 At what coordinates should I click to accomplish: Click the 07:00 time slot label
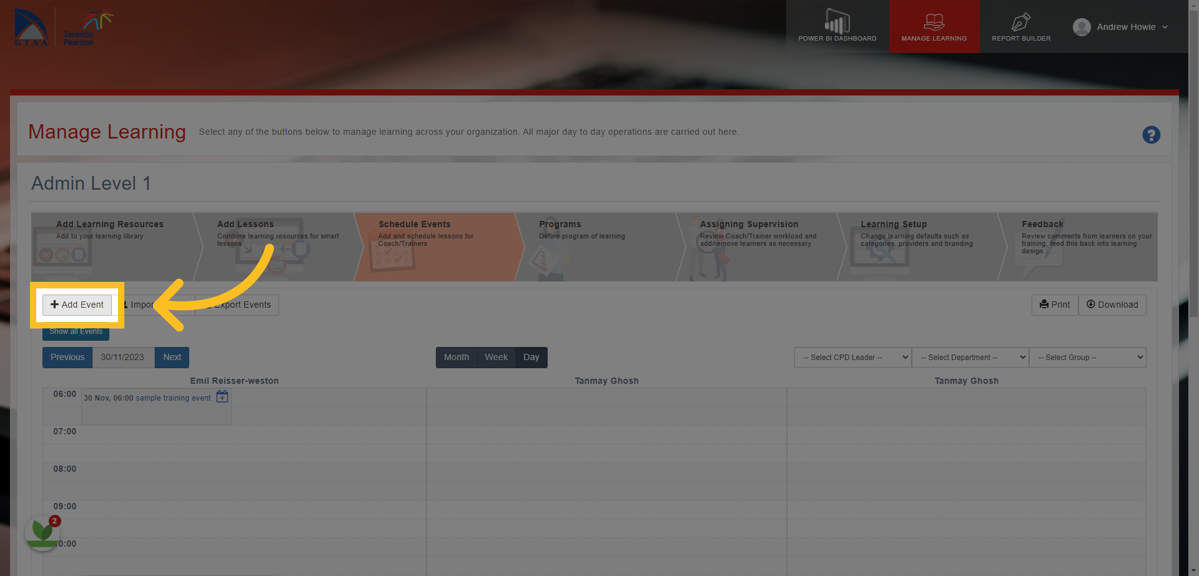[x=64, y=431]
